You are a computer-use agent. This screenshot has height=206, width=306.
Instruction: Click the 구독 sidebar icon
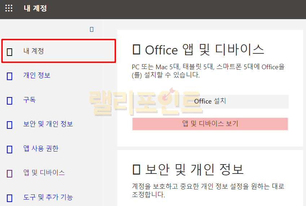click(10, 100)
